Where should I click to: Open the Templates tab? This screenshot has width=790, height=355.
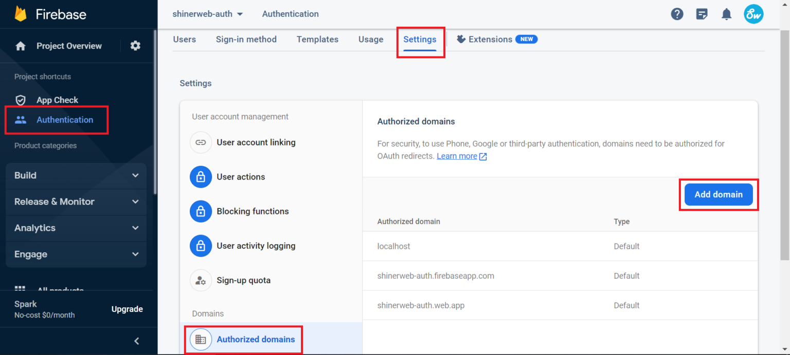pos(317,39)
